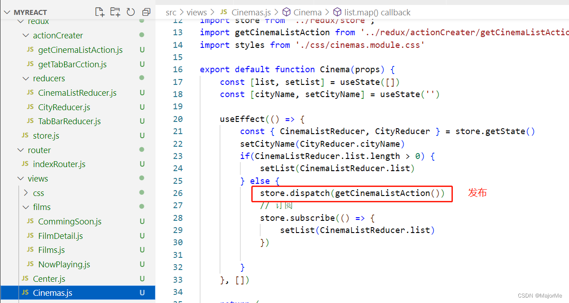The height and width of the screenshot is (303, 569).
Task: Click the JS icon in the breadcrumb
Action: [x=224, y=13]
